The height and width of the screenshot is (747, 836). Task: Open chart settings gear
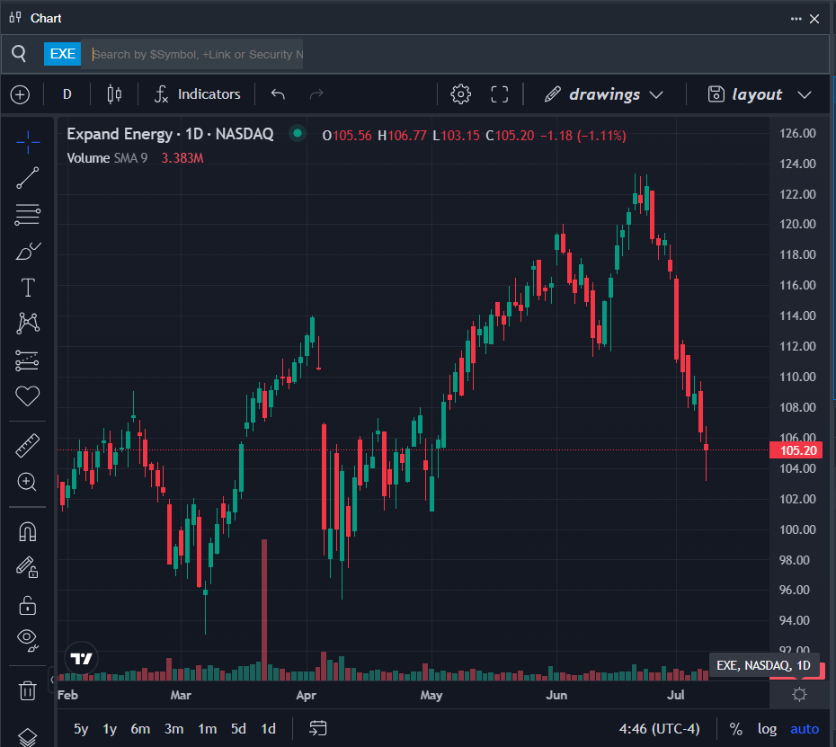click(460, 94)
